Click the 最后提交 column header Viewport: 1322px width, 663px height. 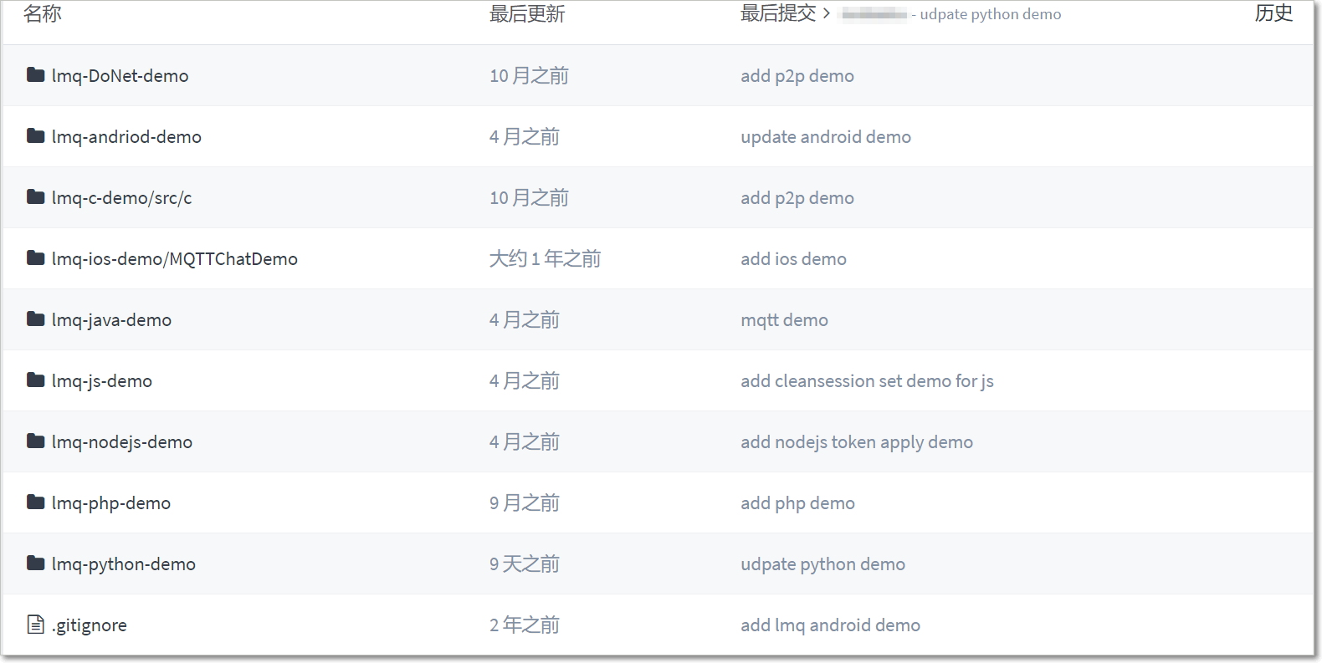(778, 13)
